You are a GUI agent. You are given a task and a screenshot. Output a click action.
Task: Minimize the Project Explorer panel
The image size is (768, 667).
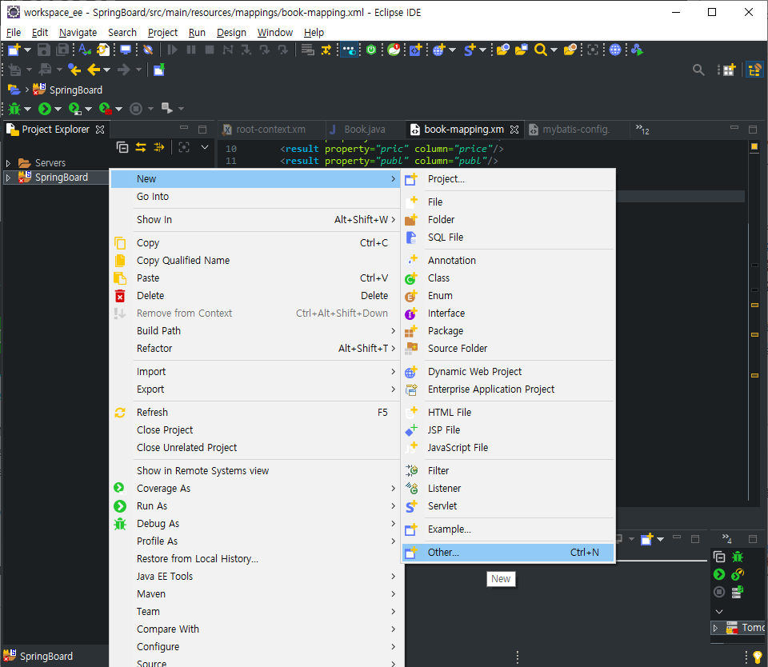(184, 128)
